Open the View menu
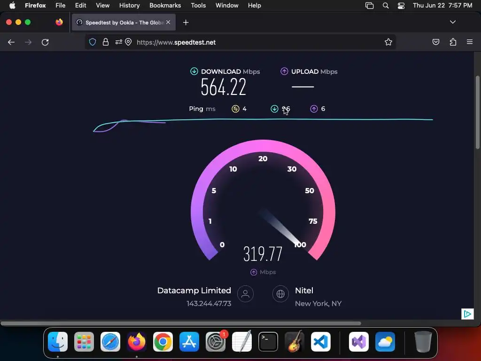The height and width of the screenshot is (361, 481). tap(103, 6)
